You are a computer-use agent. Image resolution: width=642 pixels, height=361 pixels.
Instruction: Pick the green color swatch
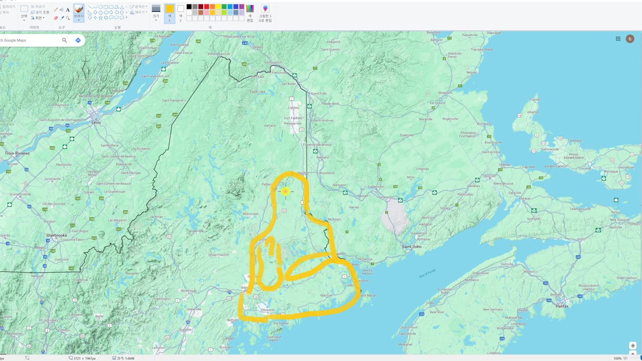[224, 7]
